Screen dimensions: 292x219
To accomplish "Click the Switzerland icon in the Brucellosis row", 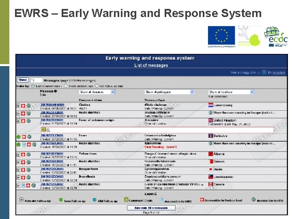I will tap(23, 178).
